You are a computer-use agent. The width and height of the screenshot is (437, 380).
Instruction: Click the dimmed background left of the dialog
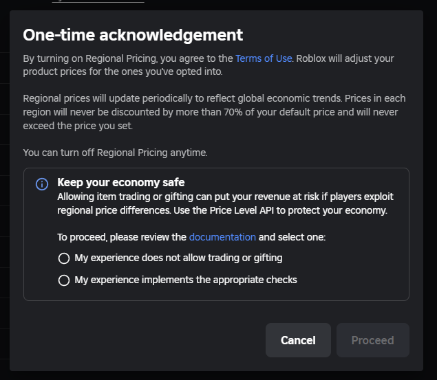4,190
